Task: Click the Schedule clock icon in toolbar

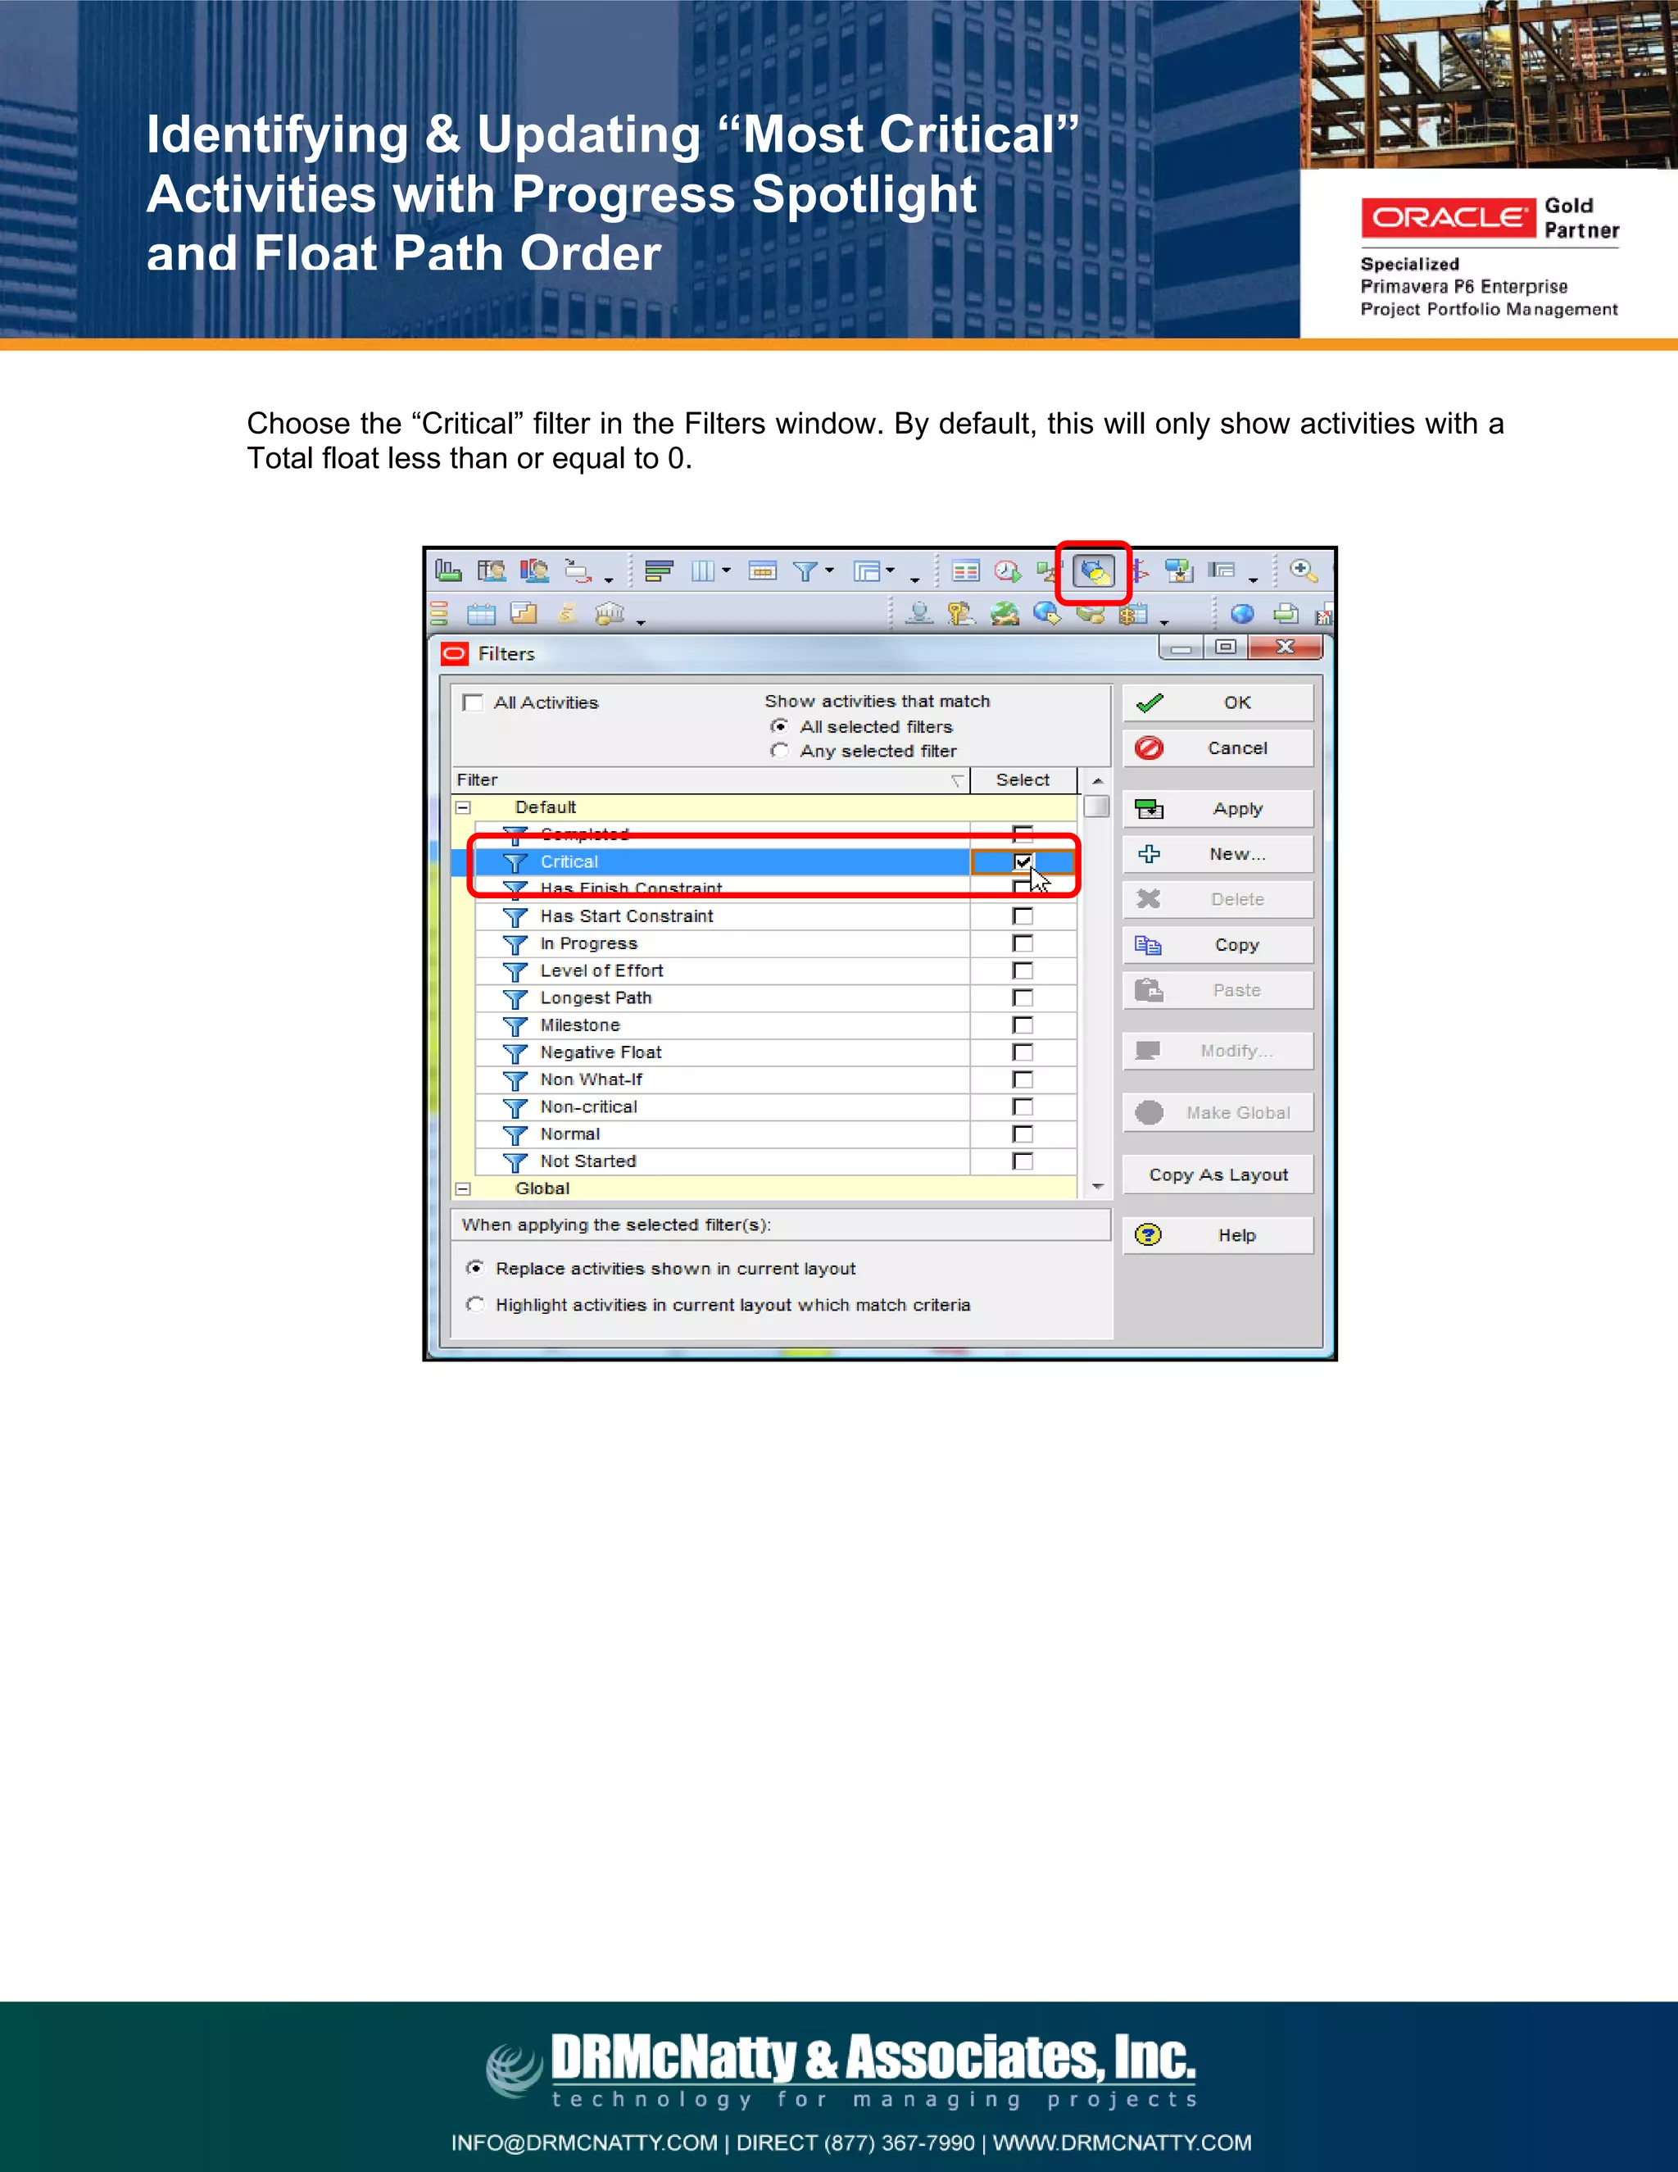Action: pos(1007,570)
